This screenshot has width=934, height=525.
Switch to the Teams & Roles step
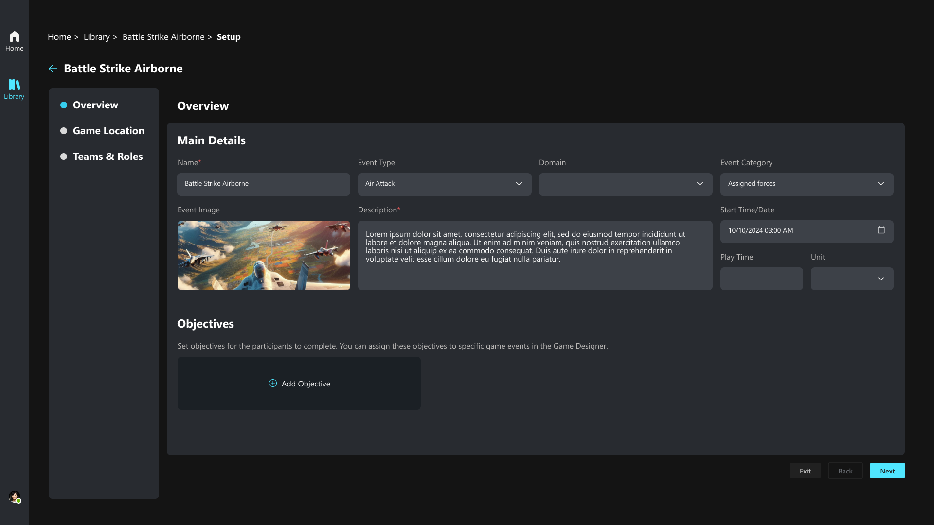pyautogui.click(x=108, y=157)
